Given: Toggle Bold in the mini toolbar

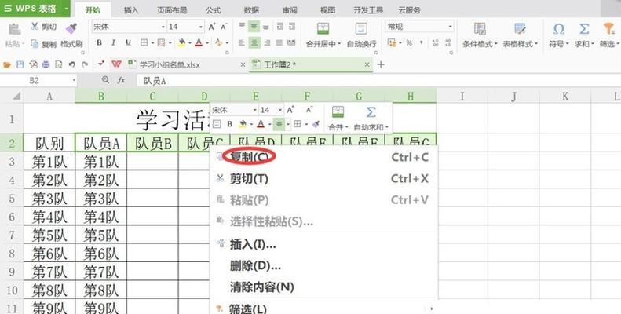Looking at the screenshot, I should pos(229,124).
